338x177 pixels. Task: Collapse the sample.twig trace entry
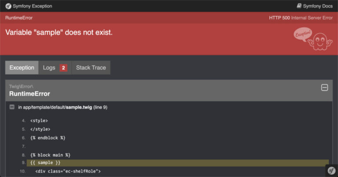pos(12,107)
